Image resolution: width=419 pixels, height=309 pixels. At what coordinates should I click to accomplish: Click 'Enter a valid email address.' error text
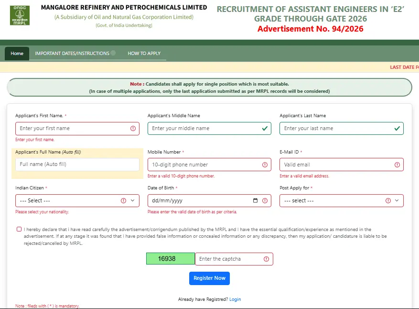pos(304,176)
